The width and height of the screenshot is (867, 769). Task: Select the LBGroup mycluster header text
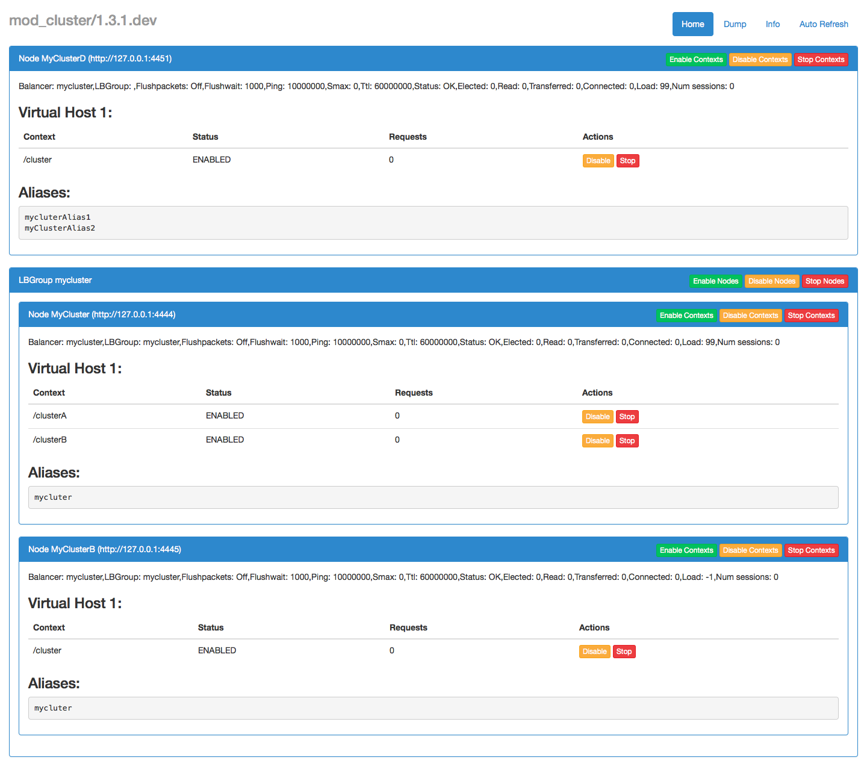(x=55, y=280)
